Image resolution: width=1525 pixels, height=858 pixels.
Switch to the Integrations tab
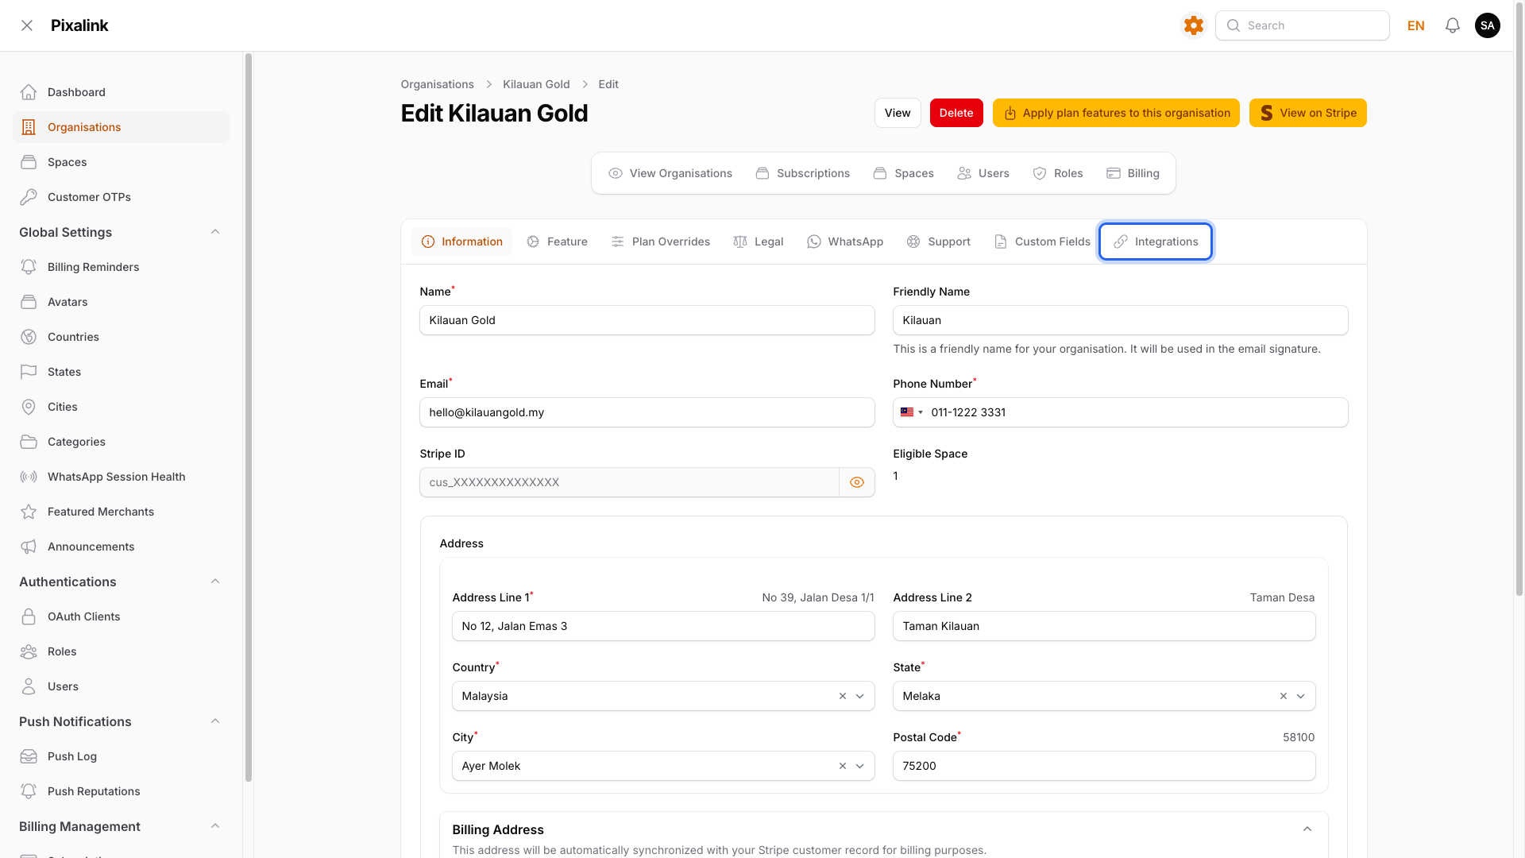pyautogui.click(x=1156, y=242)
